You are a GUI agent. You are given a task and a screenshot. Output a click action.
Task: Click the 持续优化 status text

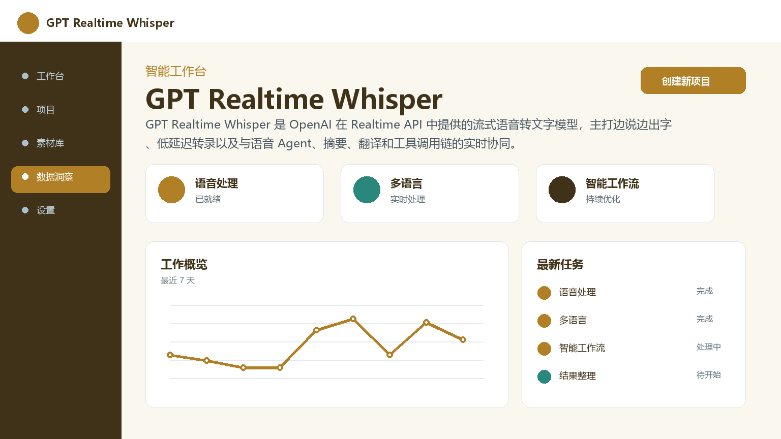click(x=603, y=199)
